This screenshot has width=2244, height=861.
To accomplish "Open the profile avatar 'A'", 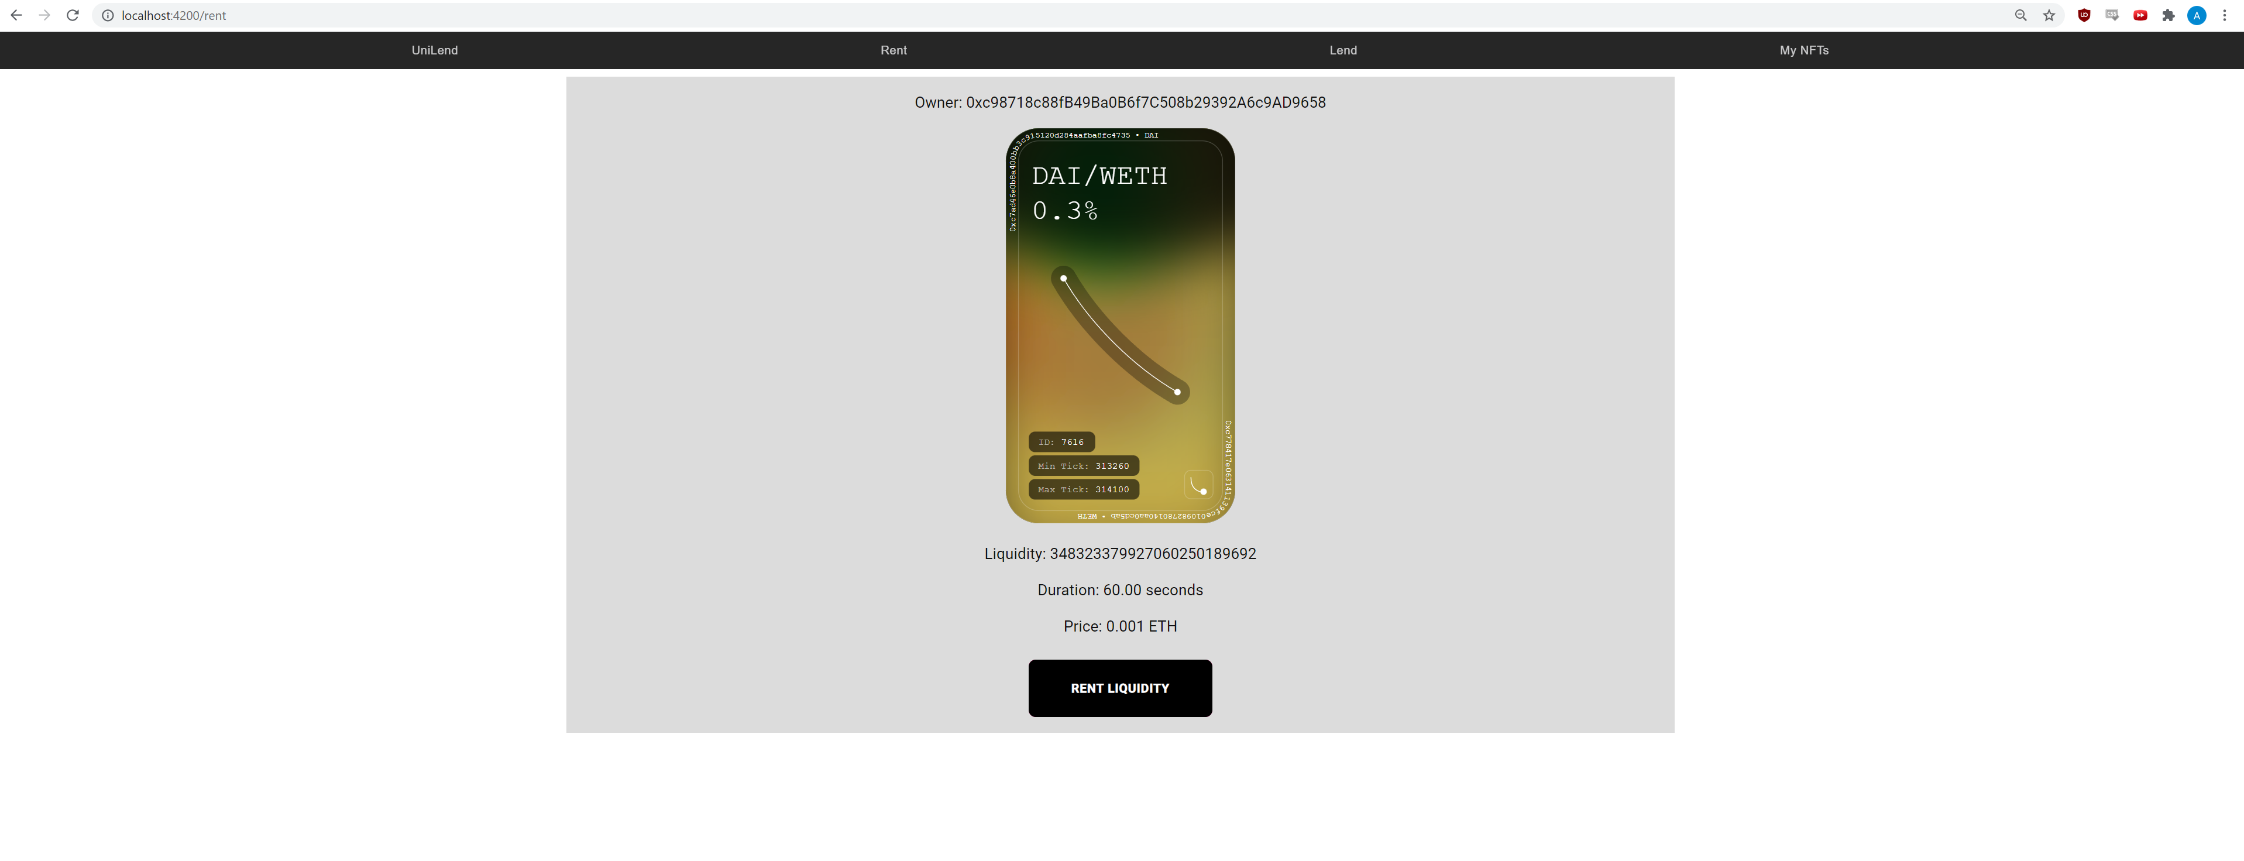I will point(2196,16).
